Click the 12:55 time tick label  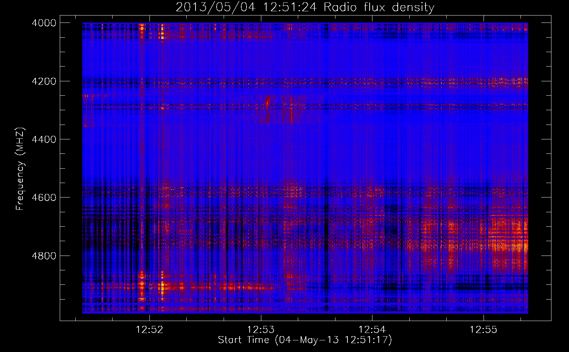click(x=483, y=330)
